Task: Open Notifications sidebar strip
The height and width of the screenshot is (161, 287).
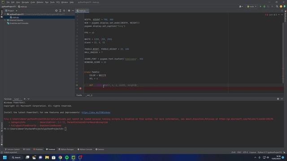Action: point(285,16)
